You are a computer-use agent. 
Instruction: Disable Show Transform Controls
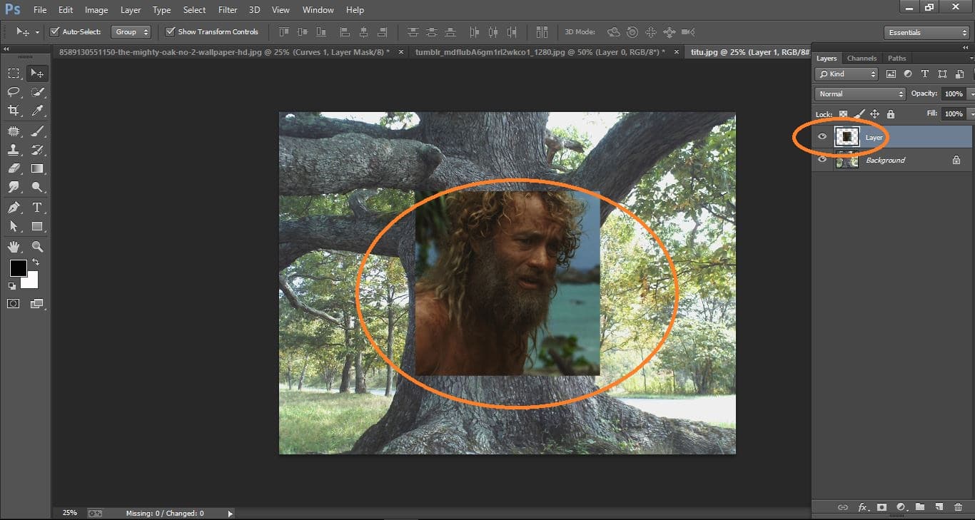coord(170,31)
